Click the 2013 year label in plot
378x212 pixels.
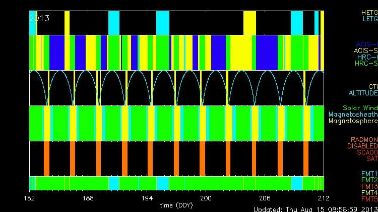click(39, 18)
